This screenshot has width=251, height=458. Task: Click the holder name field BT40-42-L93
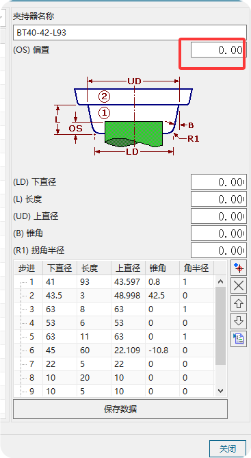[130, 32]
